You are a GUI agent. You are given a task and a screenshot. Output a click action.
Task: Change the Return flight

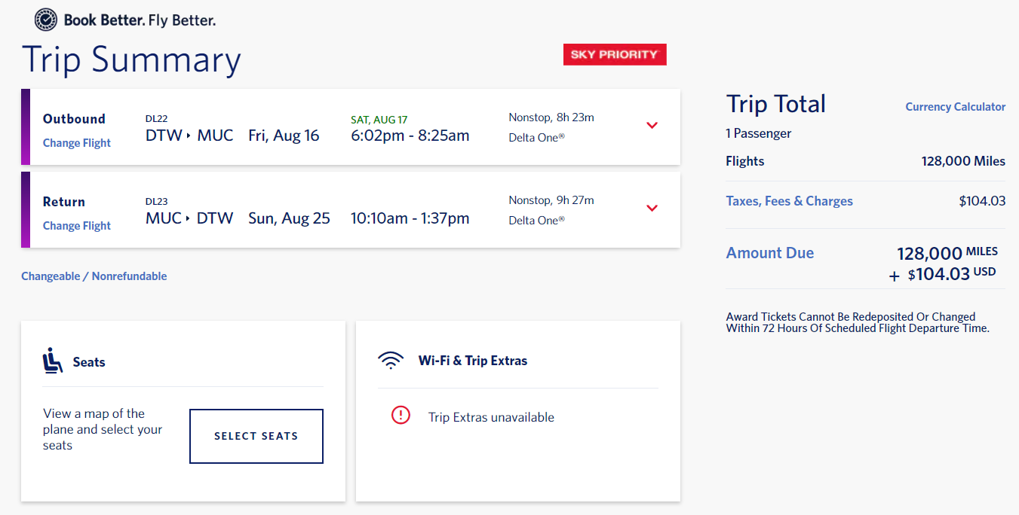pos(76,226)
